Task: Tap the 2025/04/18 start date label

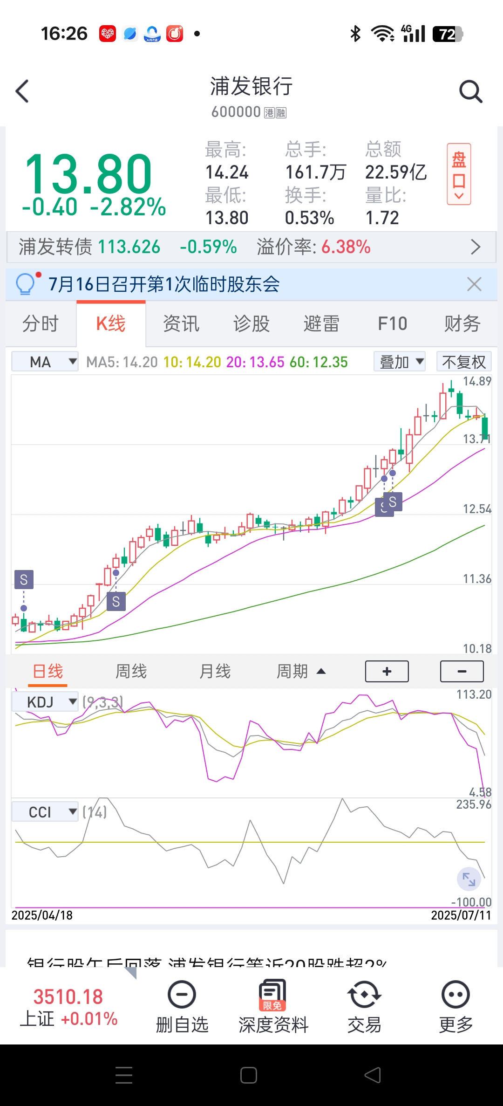Action: pyautogui.click(x=42, y=915)
